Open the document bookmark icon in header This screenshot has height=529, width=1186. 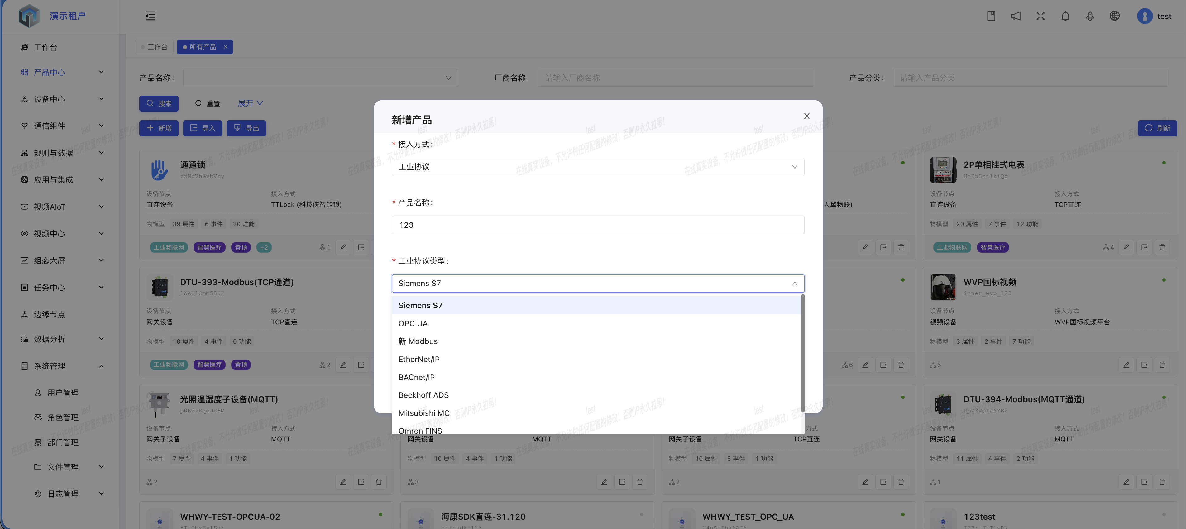pyautogui.click(x=991, y=16)
